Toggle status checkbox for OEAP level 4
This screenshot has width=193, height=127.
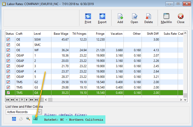click(8, 71)
